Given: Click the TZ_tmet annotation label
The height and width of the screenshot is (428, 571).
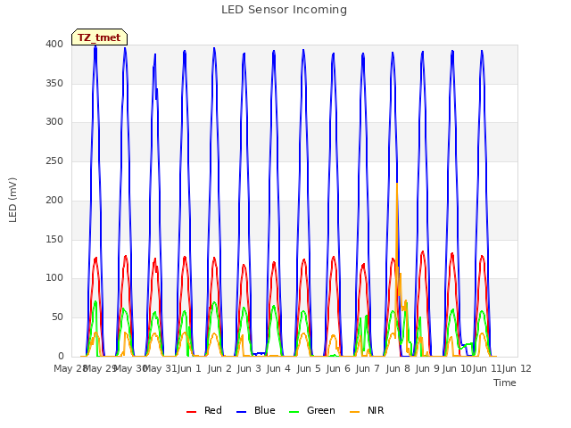Looking at the screenshot, I should click(99, 37).
